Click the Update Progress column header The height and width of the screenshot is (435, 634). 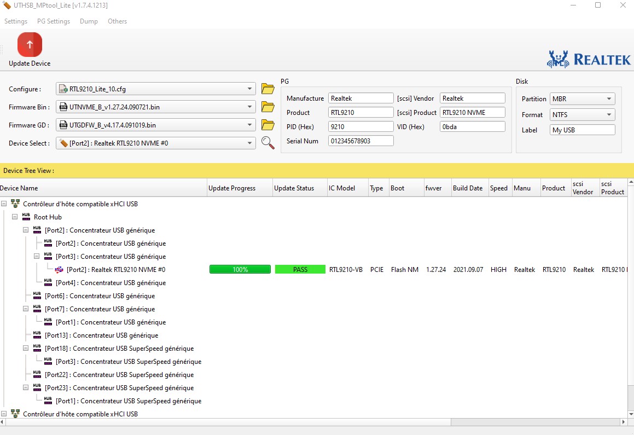point(240,188)
